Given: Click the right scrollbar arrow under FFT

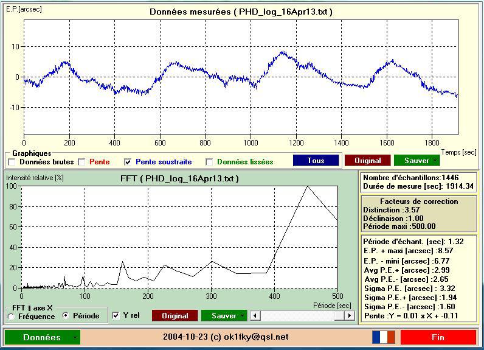Looking at the screenshot, I should (350, 316).
